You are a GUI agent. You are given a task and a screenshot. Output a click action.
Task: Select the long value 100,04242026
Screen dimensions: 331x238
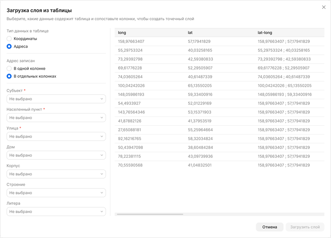click(131, 86)
